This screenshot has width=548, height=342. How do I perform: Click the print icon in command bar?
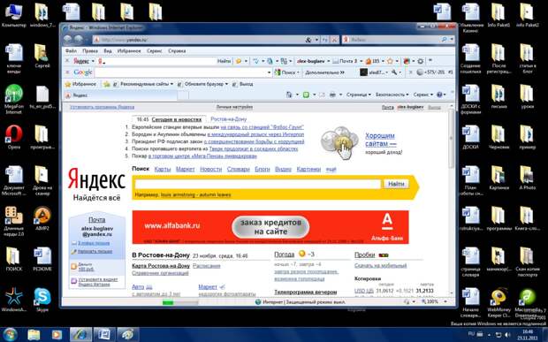point(332,95)
